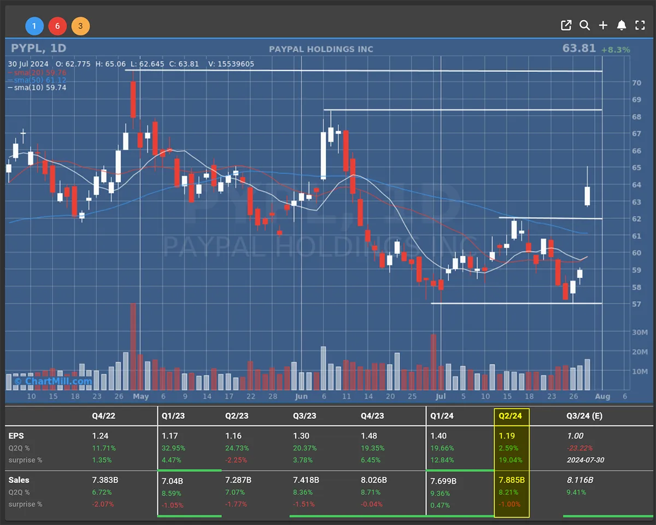Click the Jun label on time axis
The image size is (656, 525).
point(301,396)
